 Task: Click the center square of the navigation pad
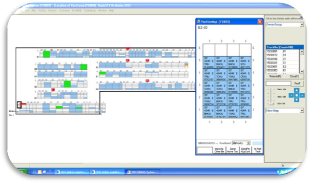coord(296,95)
